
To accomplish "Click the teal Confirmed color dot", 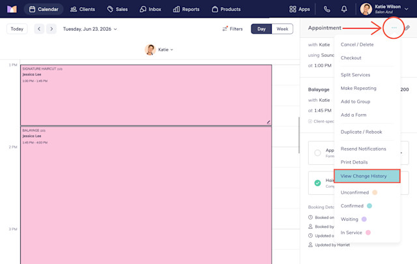I will point(369,206).
